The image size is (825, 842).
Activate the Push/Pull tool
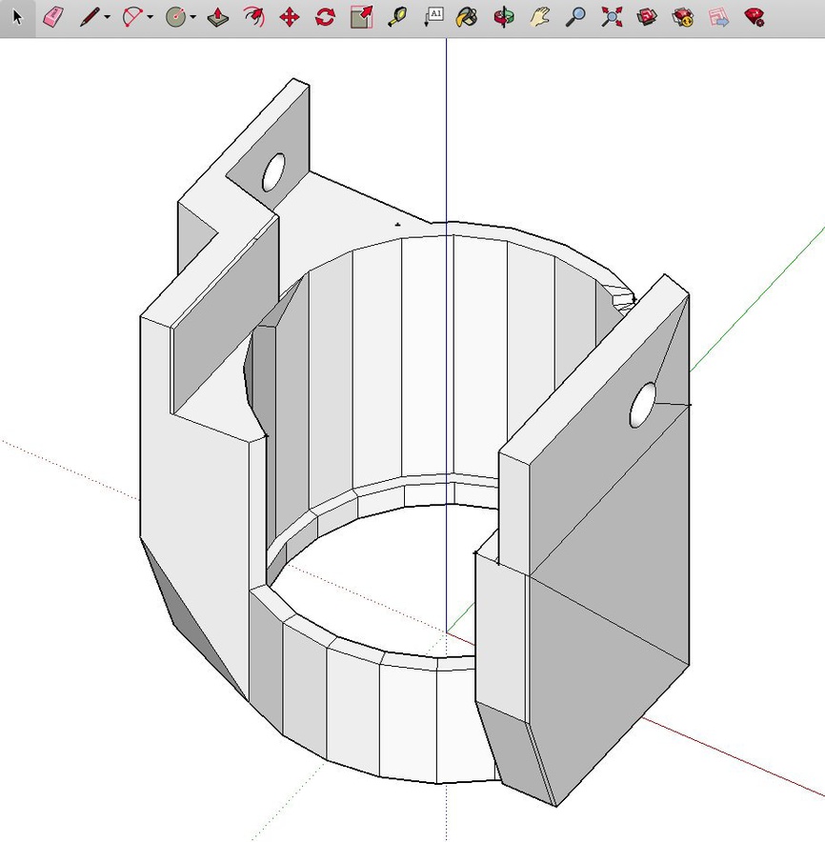(x=216, y=17)
